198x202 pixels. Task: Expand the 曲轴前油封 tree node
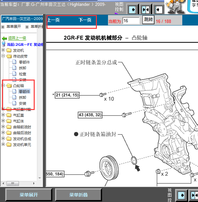tap(3, 127)
